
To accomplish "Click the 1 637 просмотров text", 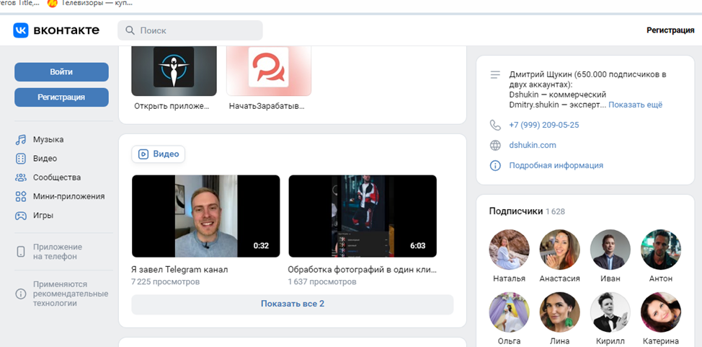I will pyautogui.click(x=322, y=282).
